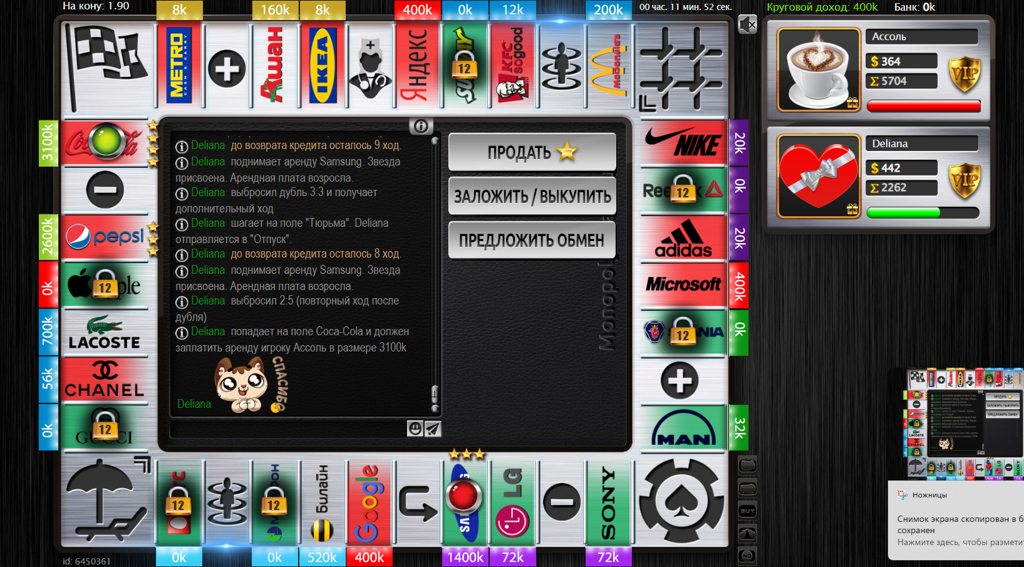Select the locked Reebok property cell

pos(684,190)
